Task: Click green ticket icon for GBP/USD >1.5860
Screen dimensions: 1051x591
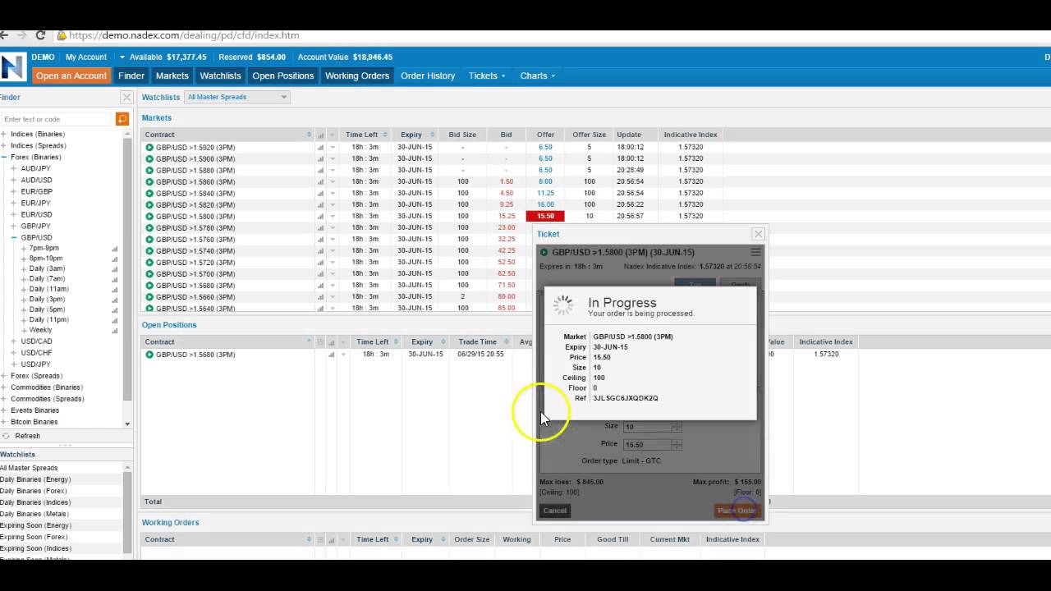Action: coord(149,181)
